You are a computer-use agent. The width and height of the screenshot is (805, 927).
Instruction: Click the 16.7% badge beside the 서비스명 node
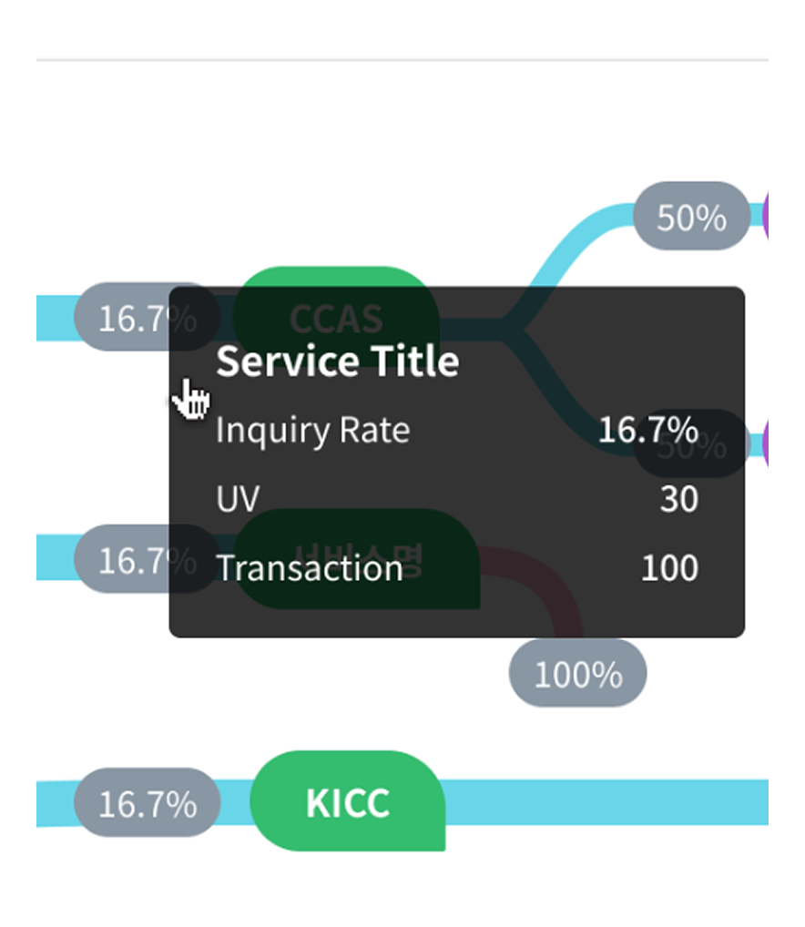148,559
